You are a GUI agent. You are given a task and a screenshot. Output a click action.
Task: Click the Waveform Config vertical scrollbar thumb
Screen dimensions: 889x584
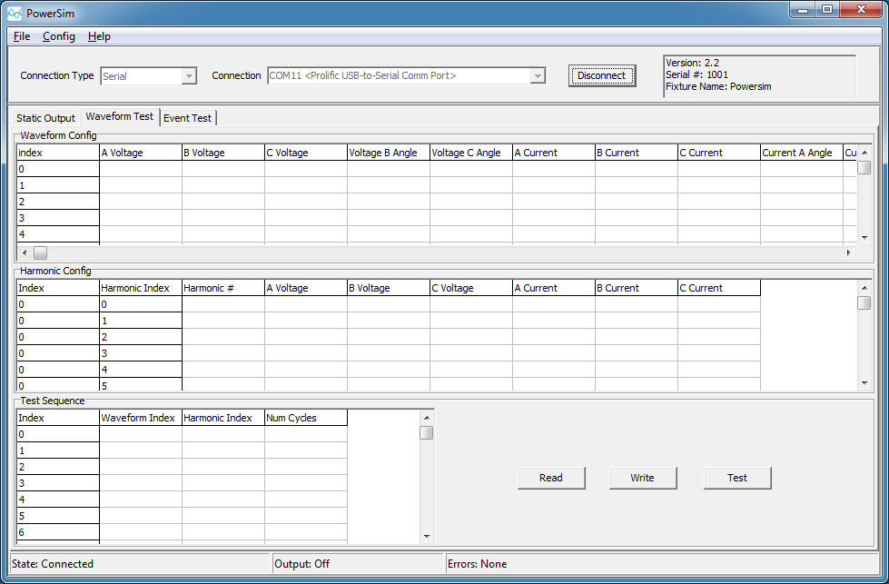(x=864, y=168)
